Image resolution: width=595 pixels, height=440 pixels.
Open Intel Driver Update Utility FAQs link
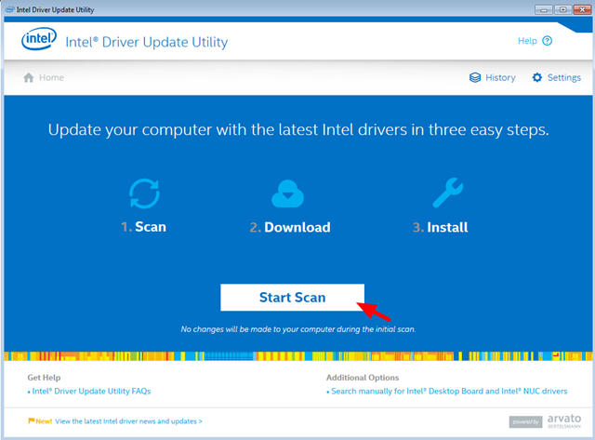pos(91,392)
